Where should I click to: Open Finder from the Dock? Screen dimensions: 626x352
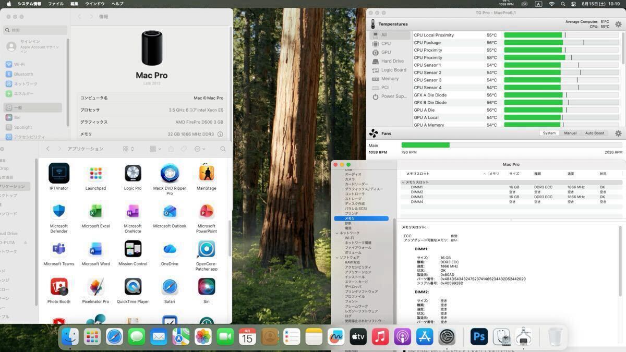tap(70, 337)
